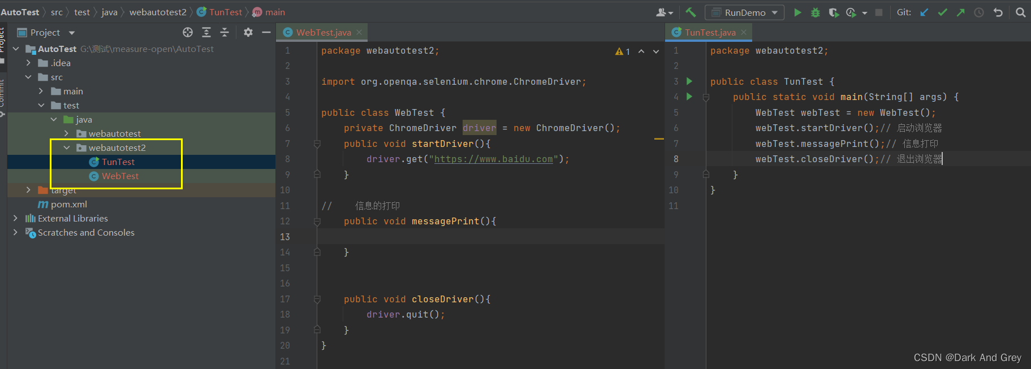
Task: Click driver.quit() in WebTest.java
Action: click(x=406, y=315)
